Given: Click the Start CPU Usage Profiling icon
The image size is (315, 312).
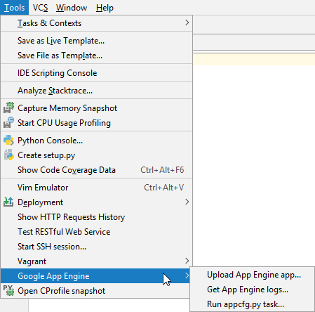Looking at the screenshot, I should (8, 123).
